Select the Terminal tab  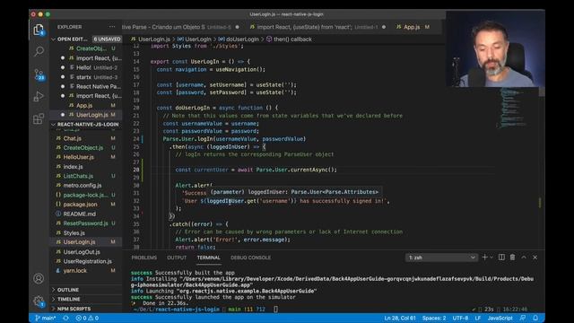(x=208, y=258)
